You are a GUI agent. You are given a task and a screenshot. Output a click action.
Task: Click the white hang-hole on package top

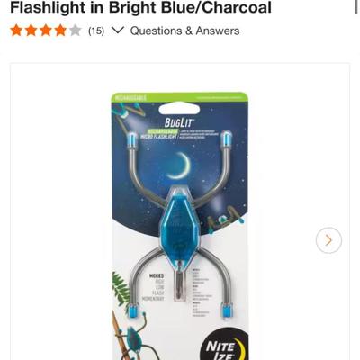click(x=180, y=109)
